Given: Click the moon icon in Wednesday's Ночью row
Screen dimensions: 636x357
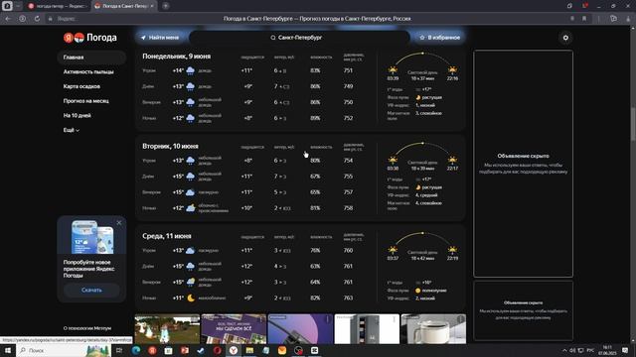Looking at the screenshot, I should 191,297.
